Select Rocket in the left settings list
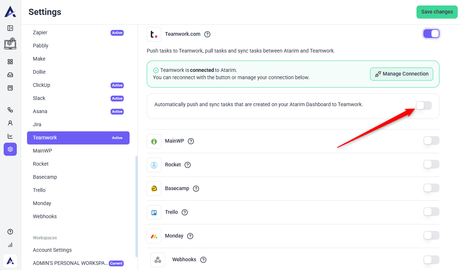The image size is (461, 270). (78, 164)
